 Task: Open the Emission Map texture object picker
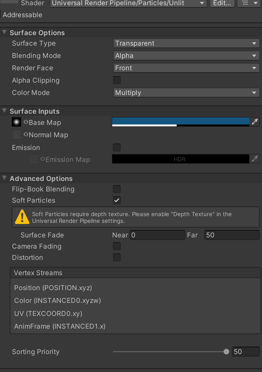coord(42,160)
